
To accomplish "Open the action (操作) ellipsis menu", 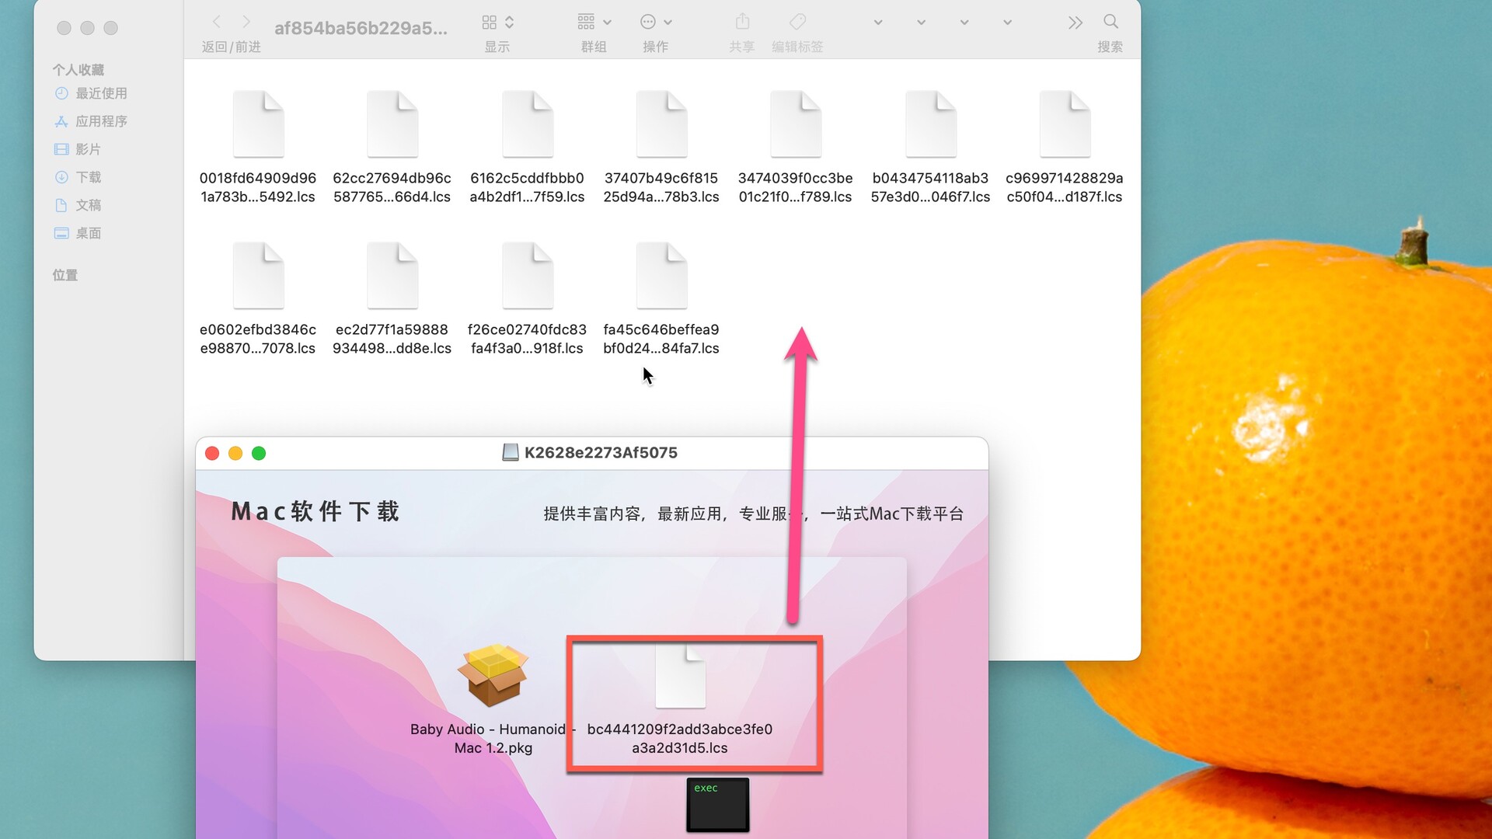I will click(x=656, y=22).
